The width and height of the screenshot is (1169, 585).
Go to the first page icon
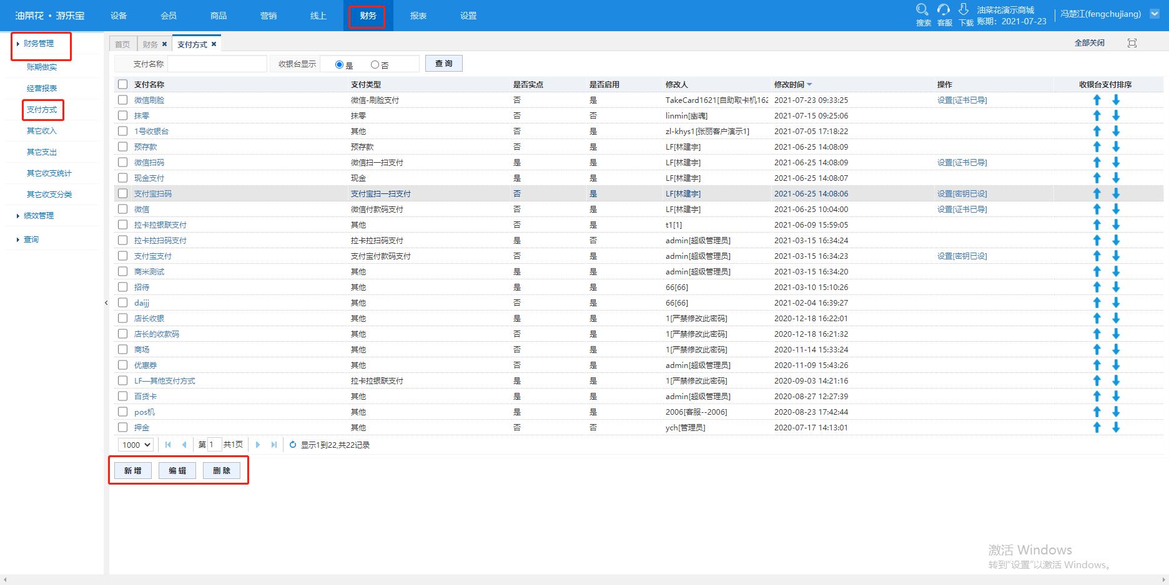coord(168,445)
